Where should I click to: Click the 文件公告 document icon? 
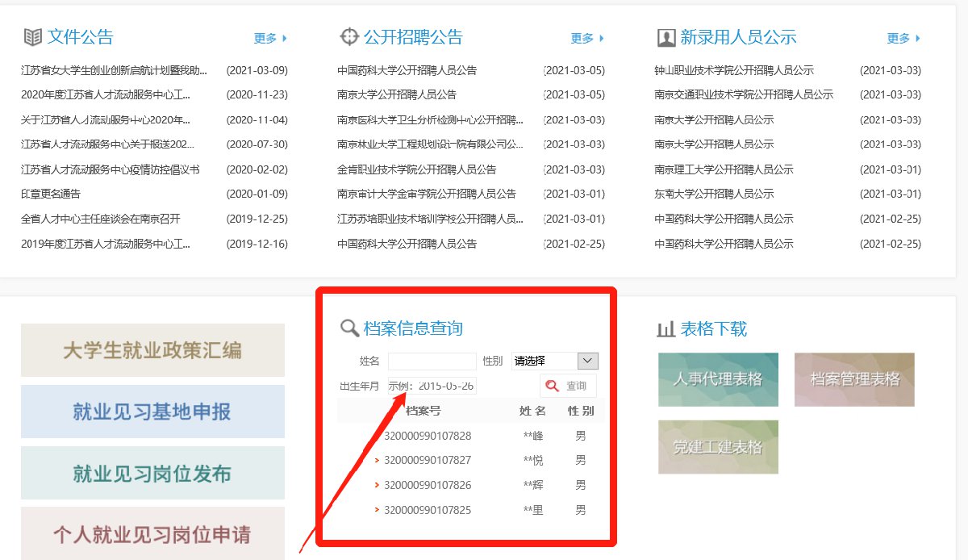coord(32,37)
